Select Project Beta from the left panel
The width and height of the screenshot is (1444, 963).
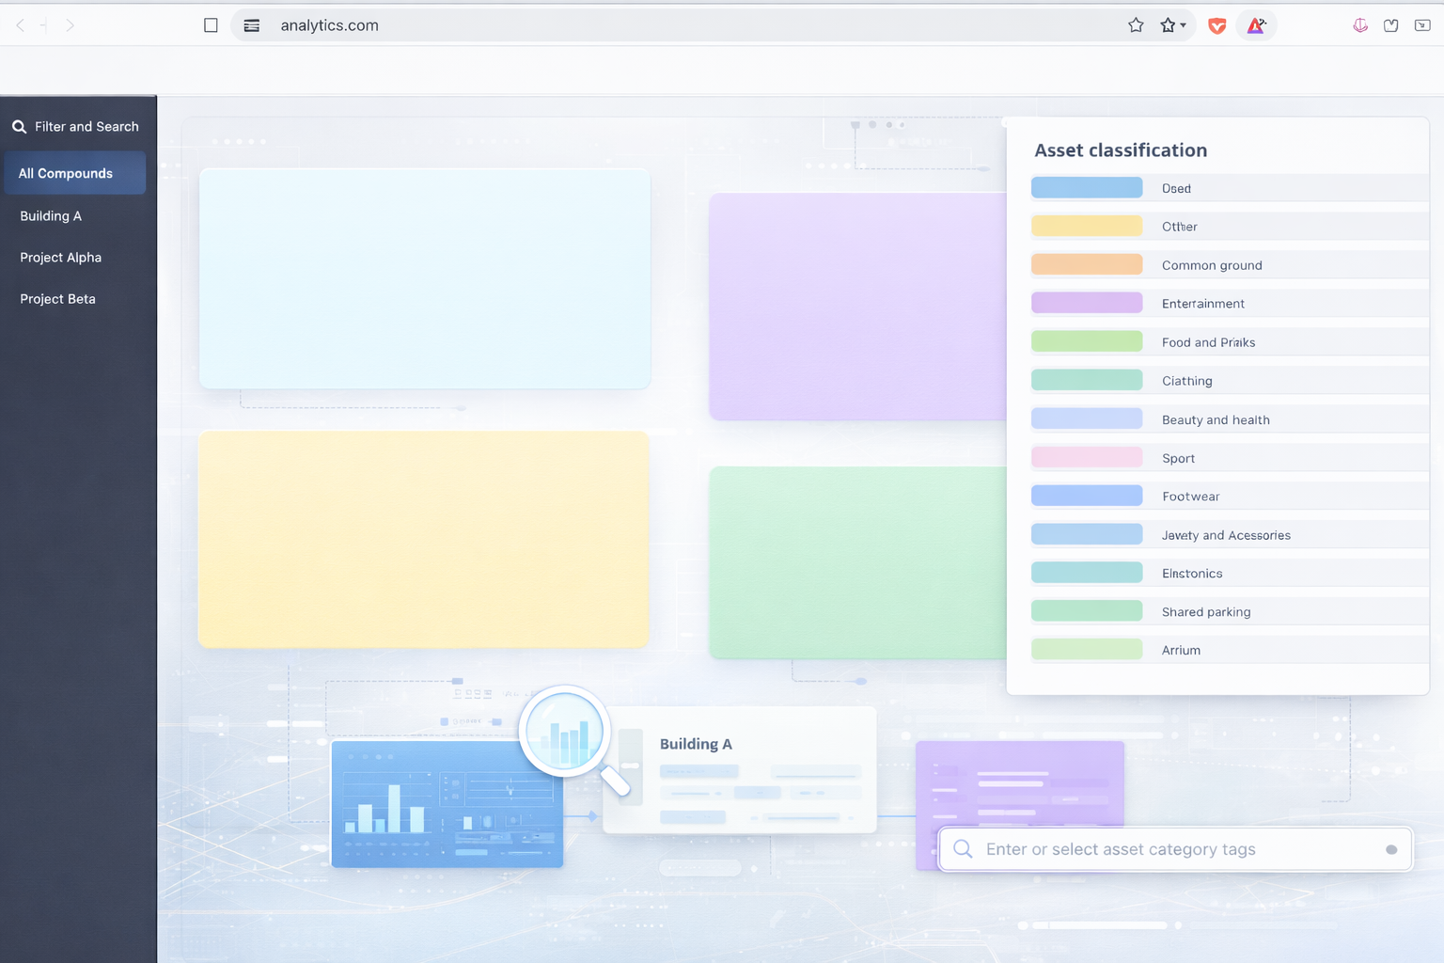tap(57, 298)
